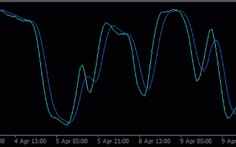Select the blue line's final peak after 9 Apr 05:00
This screenshot has width=236, height=147.
click(216, 40)
